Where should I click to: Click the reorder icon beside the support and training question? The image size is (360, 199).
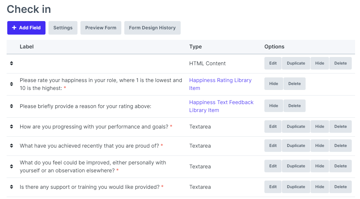[x=12, y=186]
